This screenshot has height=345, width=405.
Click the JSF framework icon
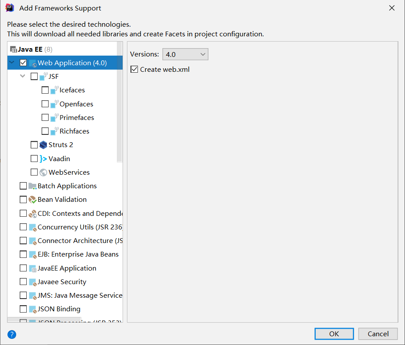tap(43, 77)
